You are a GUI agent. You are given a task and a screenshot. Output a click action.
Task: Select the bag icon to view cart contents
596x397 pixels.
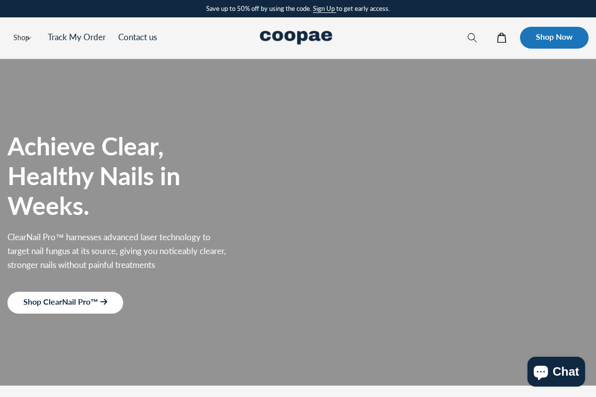[502, 38]
